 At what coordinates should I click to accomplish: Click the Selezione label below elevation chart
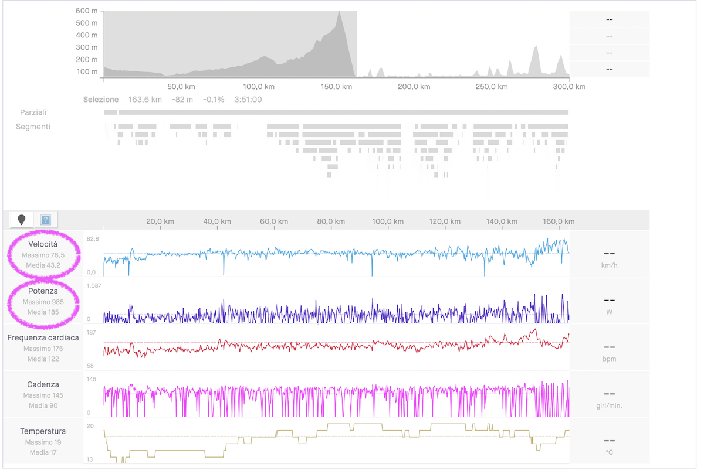[x=101, y=100]
